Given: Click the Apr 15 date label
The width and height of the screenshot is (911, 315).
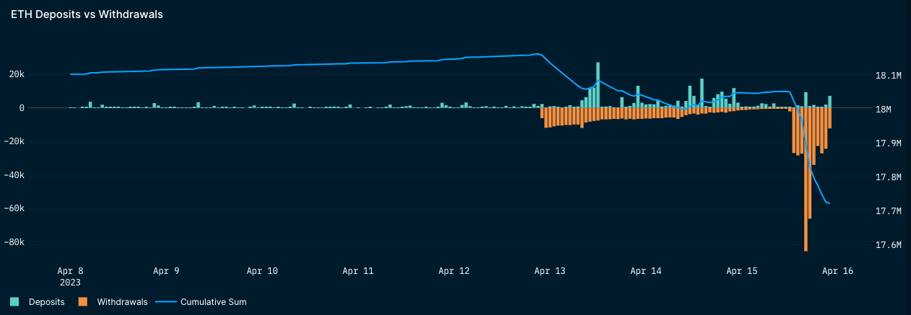Looking at the screenshot, I should (x=742, y=271).
